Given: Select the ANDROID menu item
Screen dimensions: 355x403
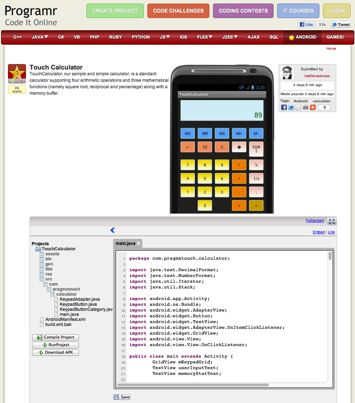Looking at the screenshot, I should pyautogui.click(x=302, y=37).
